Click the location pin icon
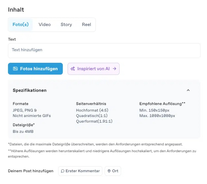 (109, 171)
